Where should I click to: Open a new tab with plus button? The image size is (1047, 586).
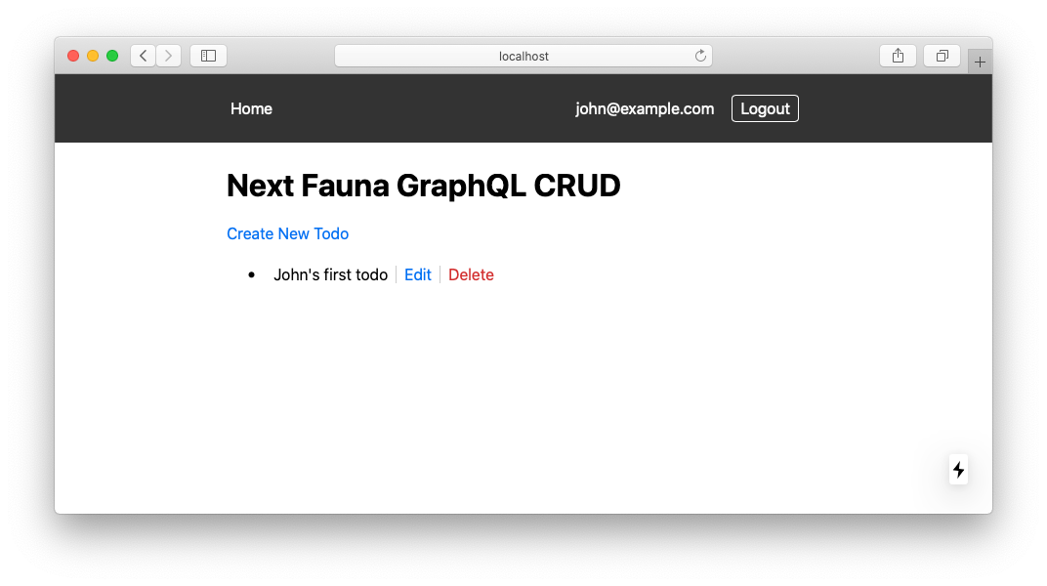click(x=980, y=63)
